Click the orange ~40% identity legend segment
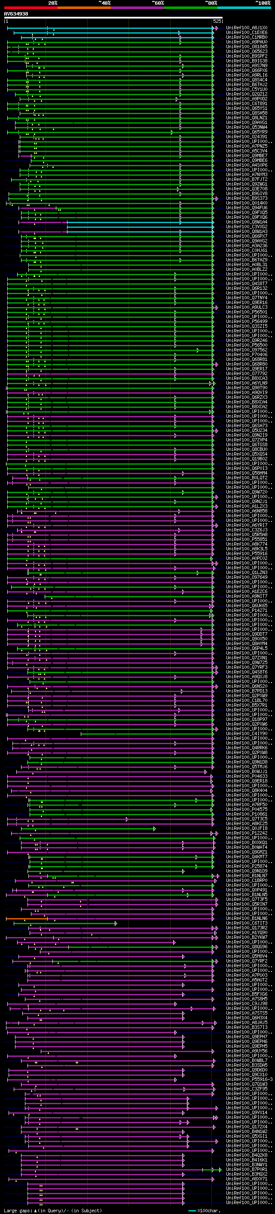The width and height of the screenshot is (275, 1214). click(84, 8)
